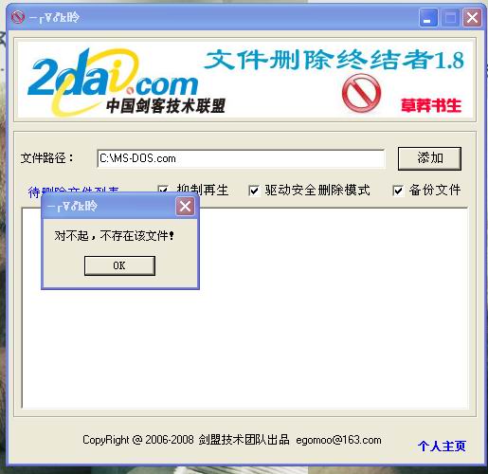Open the 个人主页 link
This screenshot has width=488, height=474.
442,447
